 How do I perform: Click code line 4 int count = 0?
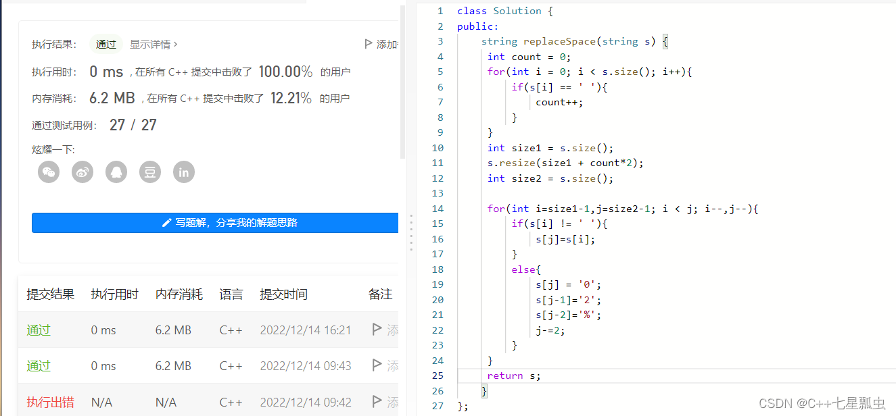coord(529,57)
